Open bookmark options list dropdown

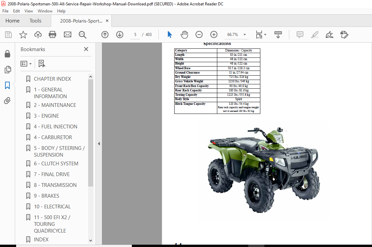26,64
